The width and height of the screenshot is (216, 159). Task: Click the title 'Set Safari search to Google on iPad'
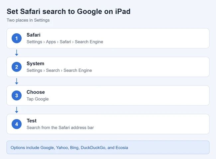[68, 11]
